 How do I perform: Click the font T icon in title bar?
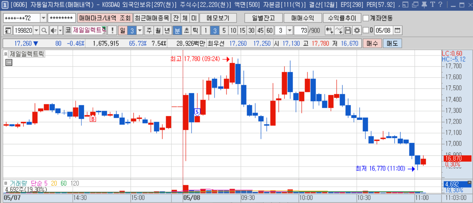[432, 4]
